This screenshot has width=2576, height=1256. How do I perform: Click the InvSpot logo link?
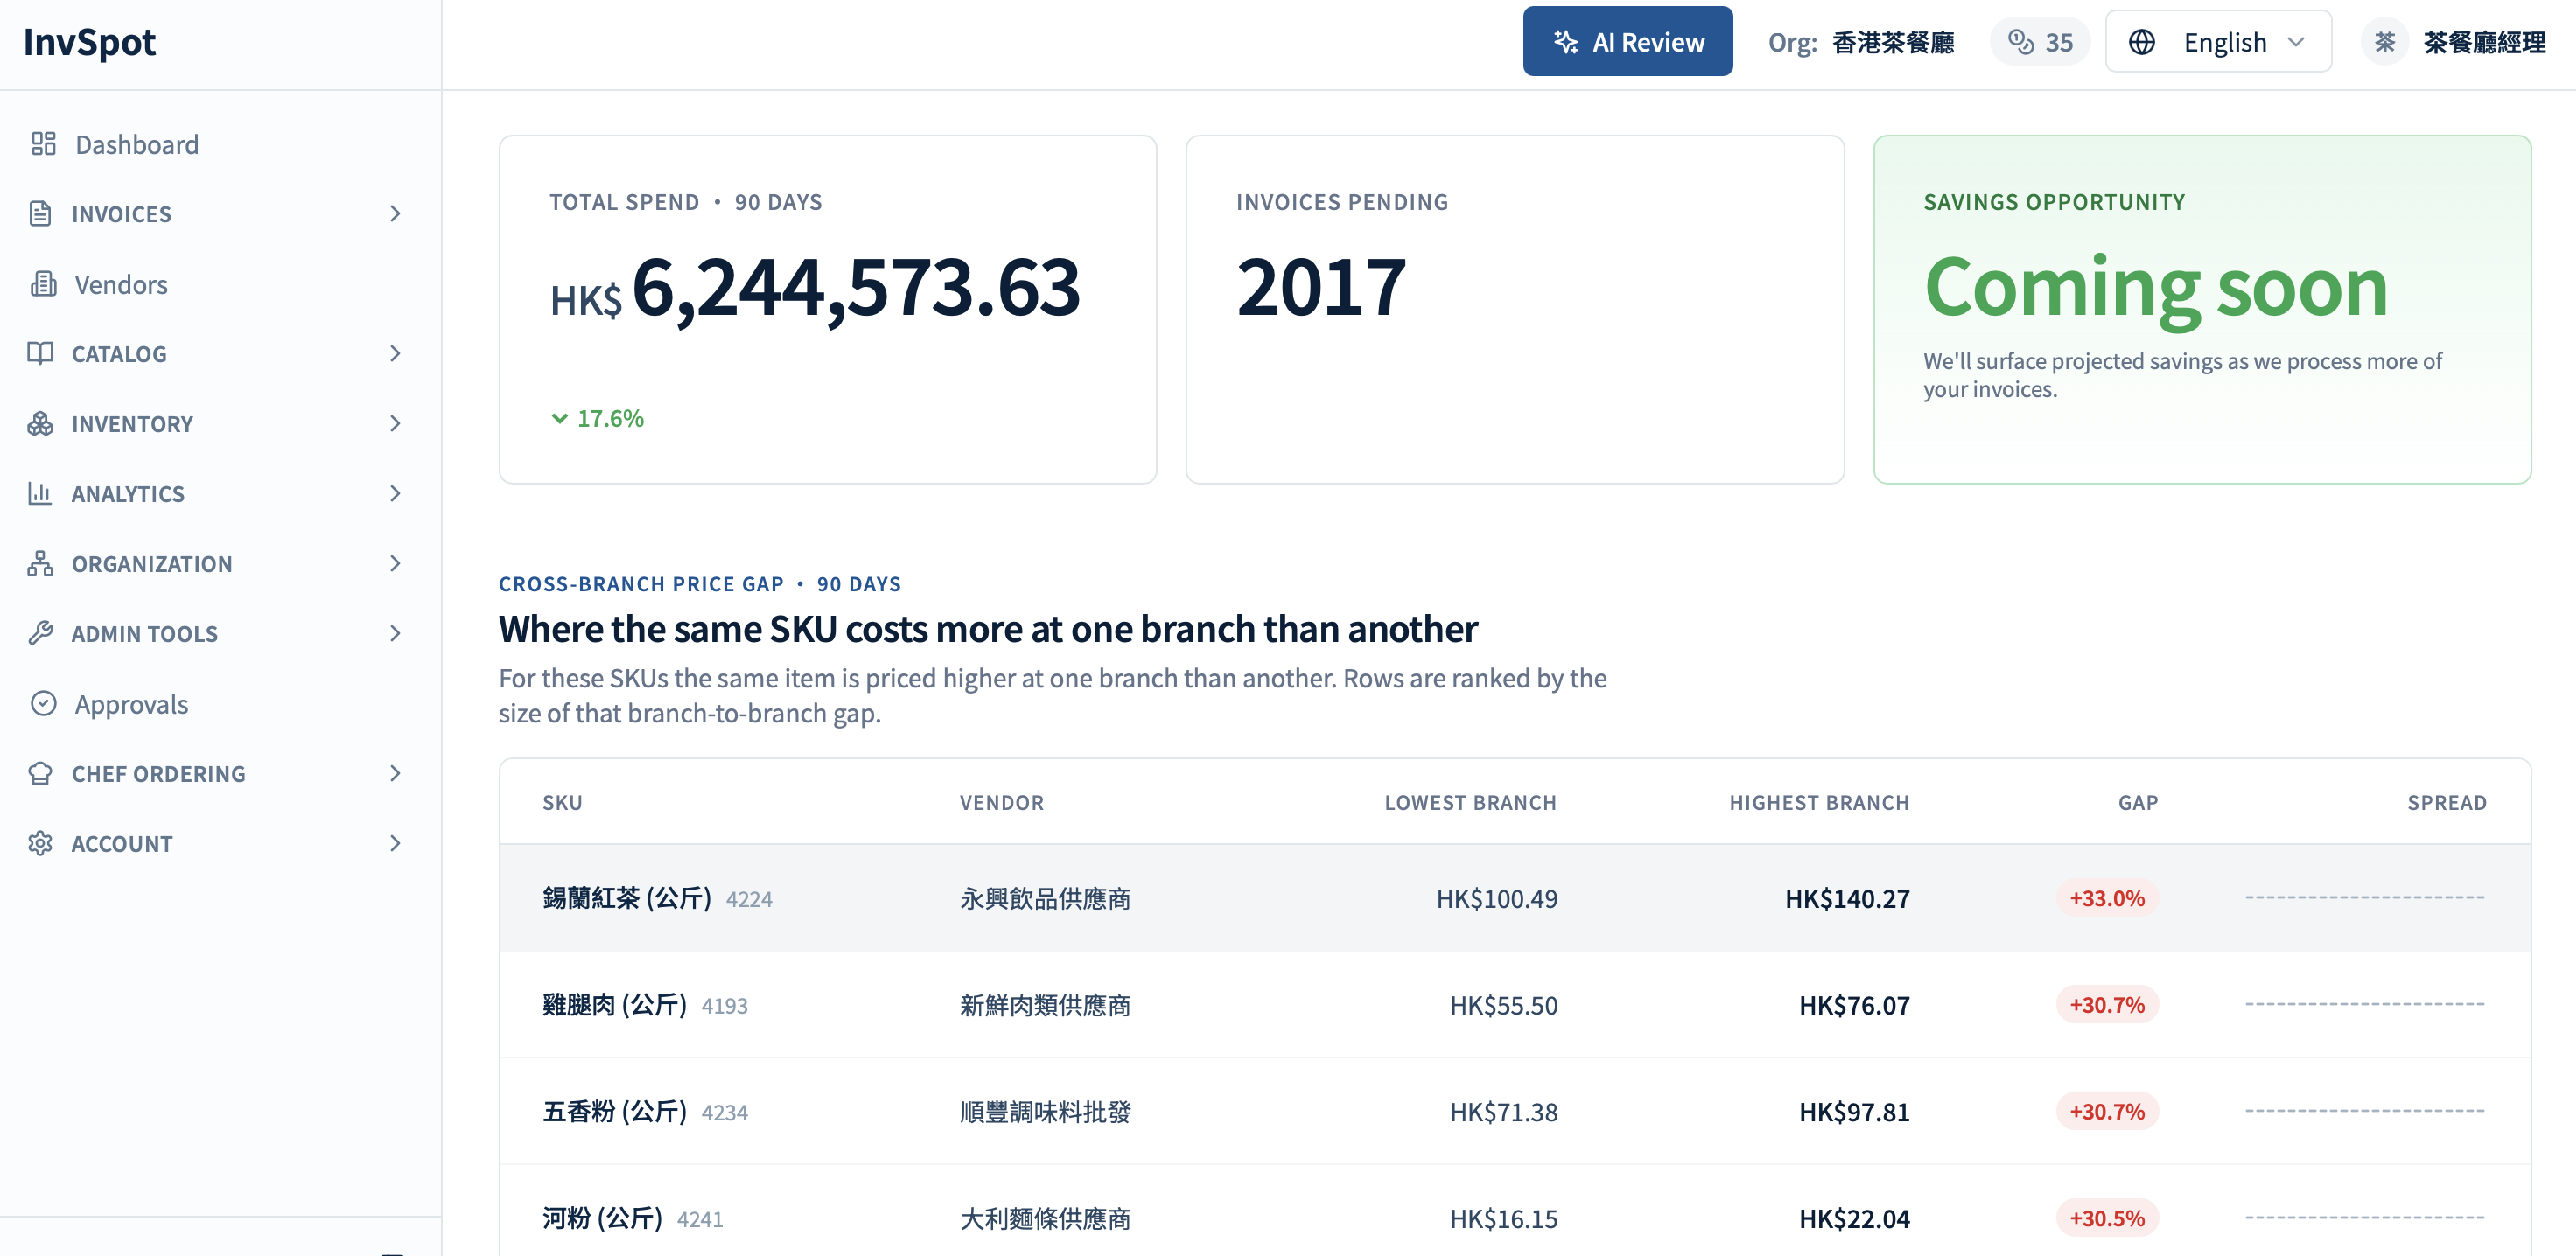(x=89, y=42)
